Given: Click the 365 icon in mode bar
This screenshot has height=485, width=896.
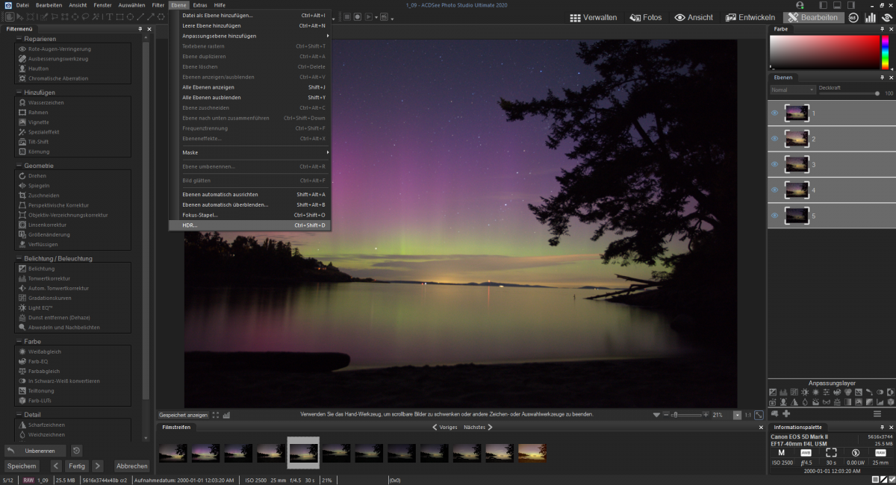Looking at the screenshot, I should point(853,17).
